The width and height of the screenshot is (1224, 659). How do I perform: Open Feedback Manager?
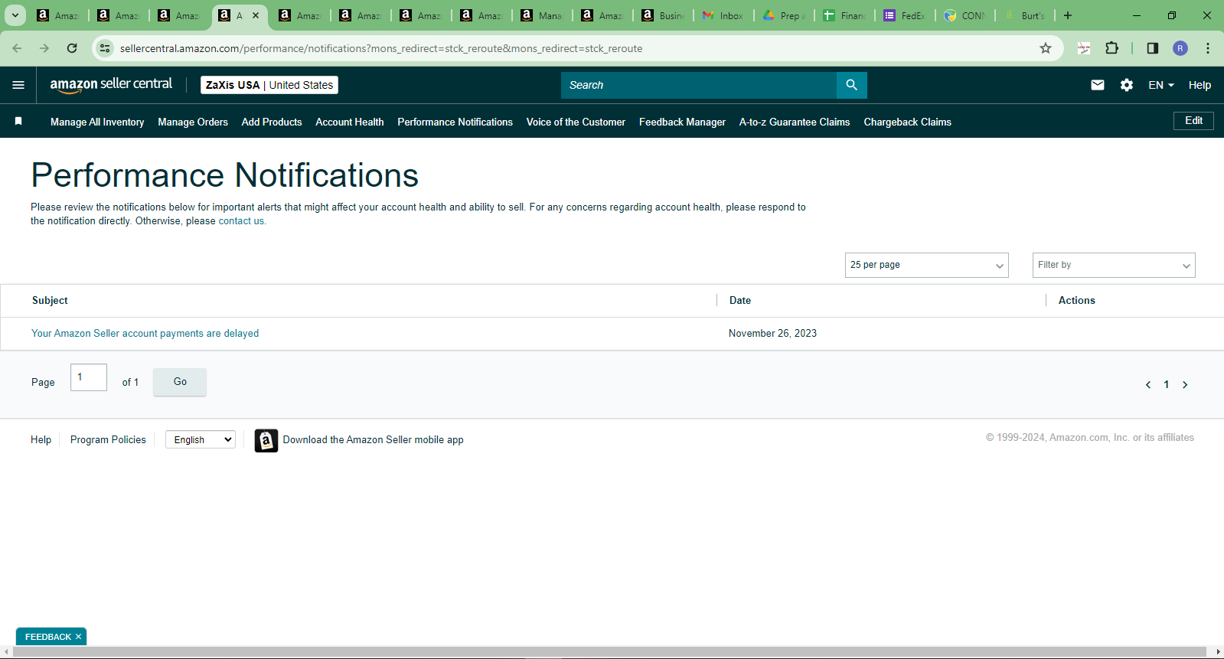682,122
